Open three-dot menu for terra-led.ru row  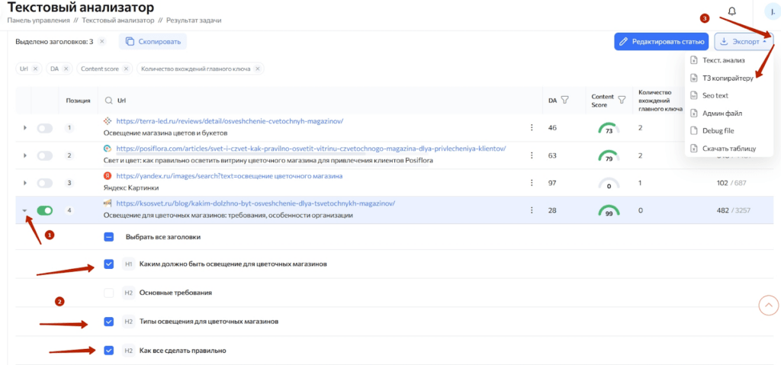pos(532,128)
